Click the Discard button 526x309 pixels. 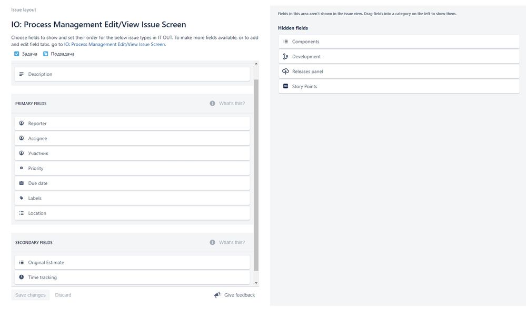click(x=63, y=295)
